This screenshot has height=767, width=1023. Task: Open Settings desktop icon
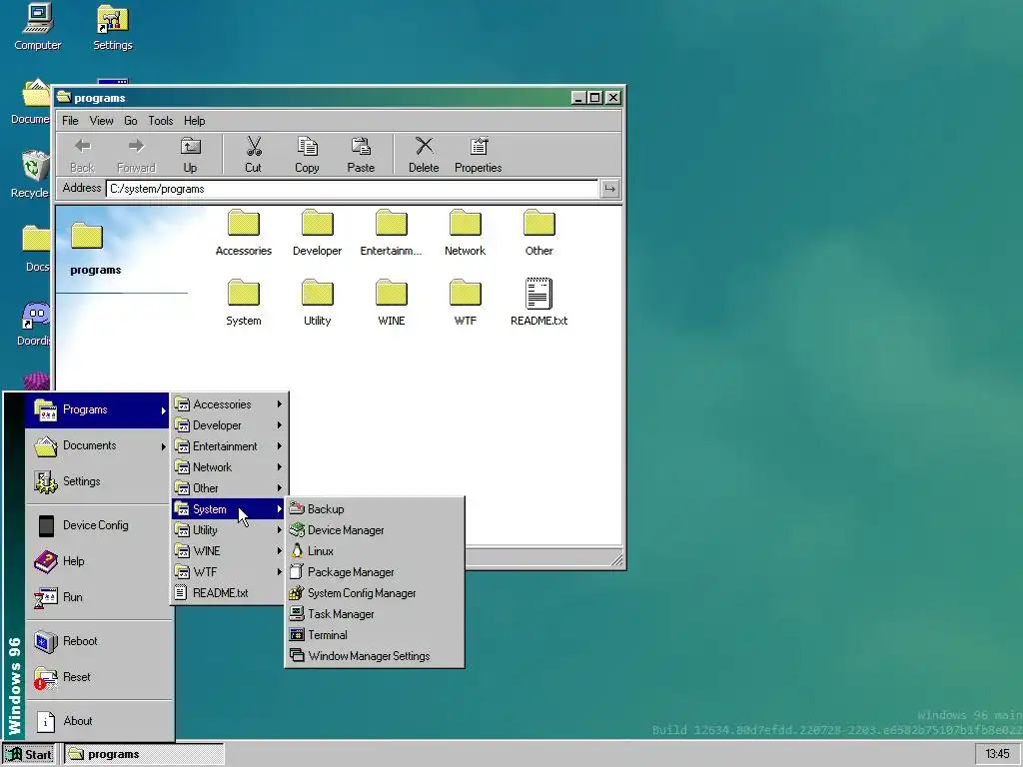click(x=112, y=27)
